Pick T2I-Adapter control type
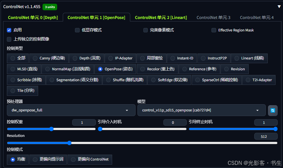This screenshot has width=283, height=168. pyautogui.click(x=259, y=80)
